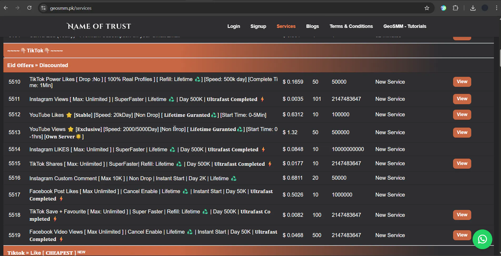Select the TikTok Save + Favourite service name
Viewport: 501px width, 256px height.
pyautogui.click(x=150, y=215)
